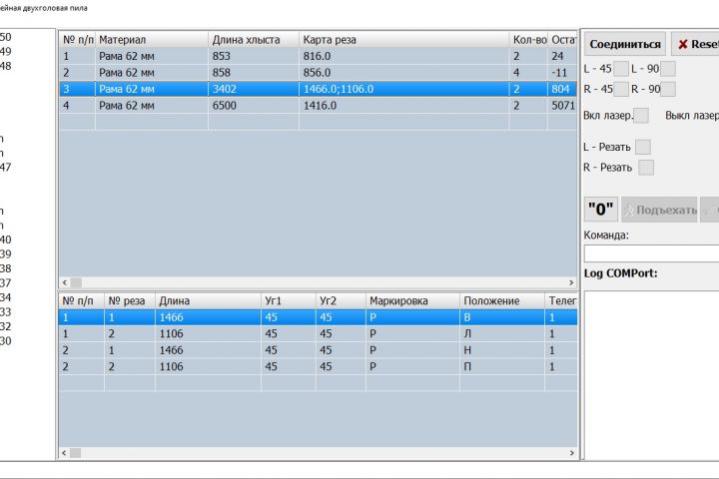Click the remainder cell showing -11
Image resolution: width=719 pixels, height=479 pixels.
(562, 73)
